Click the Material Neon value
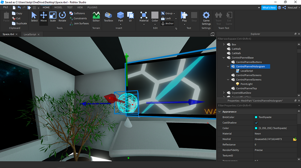Image resolution: width=301 pixels, height=168 pixels. click(275, 134)
